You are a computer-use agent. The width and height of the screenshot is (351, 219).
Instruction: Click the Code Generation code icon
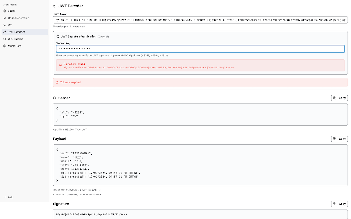pos(4,18)
